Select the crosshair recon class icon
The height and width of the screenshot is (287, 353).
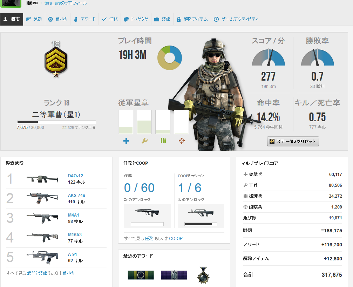point(182,141)
